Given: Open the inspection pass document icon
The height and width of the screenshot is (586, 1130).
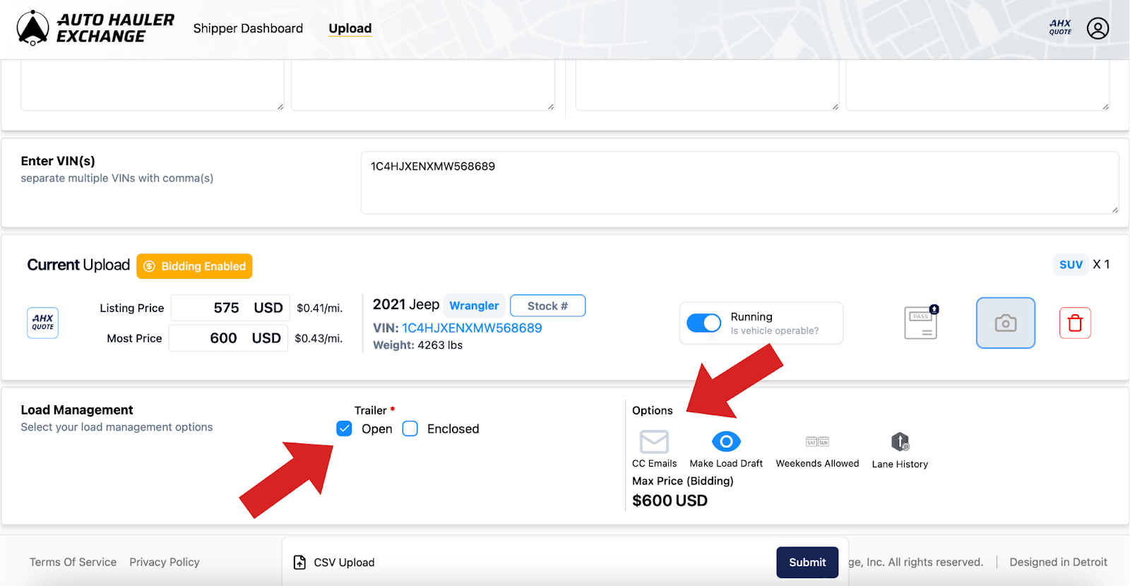Looking at the screenshot, I should point(922,323).
